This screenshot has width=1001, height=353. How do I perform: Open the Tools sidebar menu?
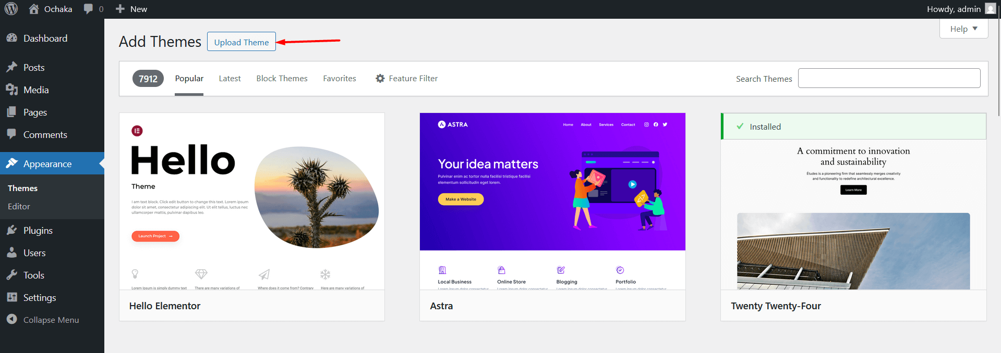pyautogui.click(x=33, y=275)
